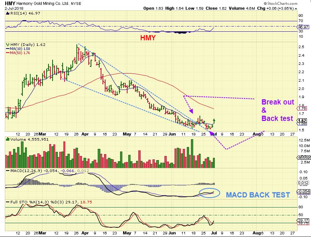Click the 'Chg +0.06 (+3.85%)' value

click(275, 8)
